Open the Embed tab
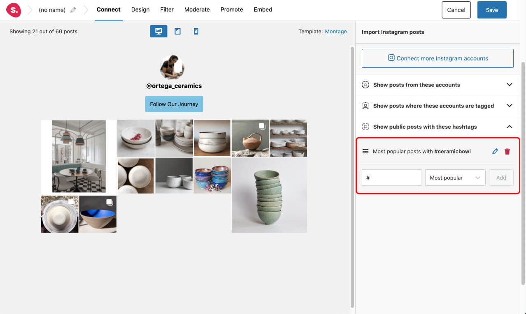Image resolution: width=526 pixels, height=314 pixels. 263,9
